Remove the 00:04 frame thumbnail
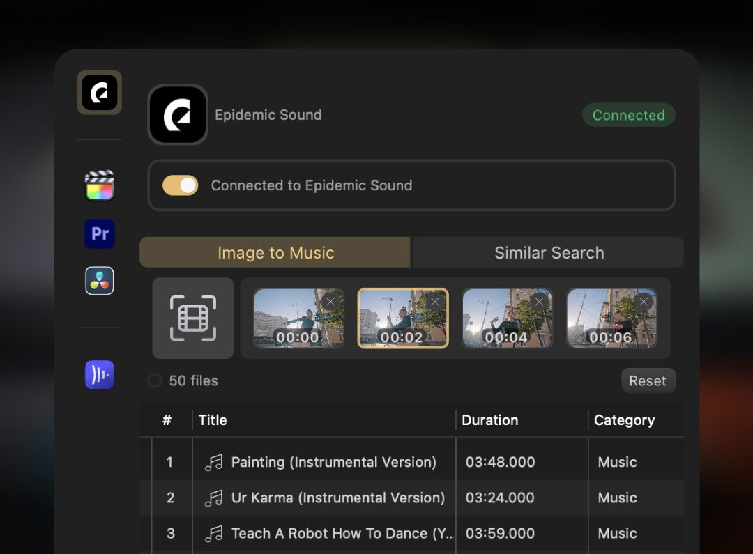The width and height of the screenshot is (753, 554). 539,302
